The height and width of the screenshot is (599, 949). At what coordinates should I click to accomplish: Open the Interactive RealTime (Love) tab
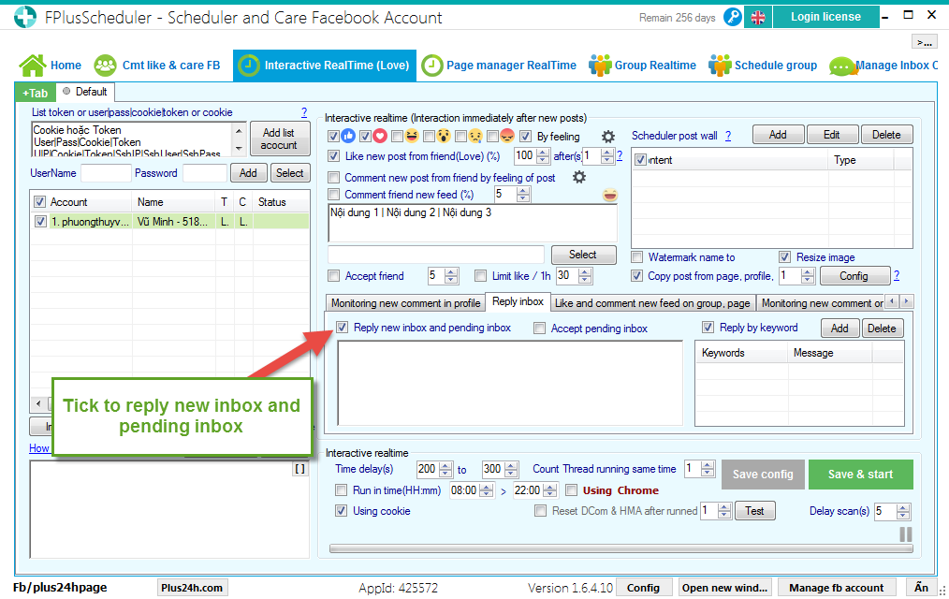(x=325, y=66)
